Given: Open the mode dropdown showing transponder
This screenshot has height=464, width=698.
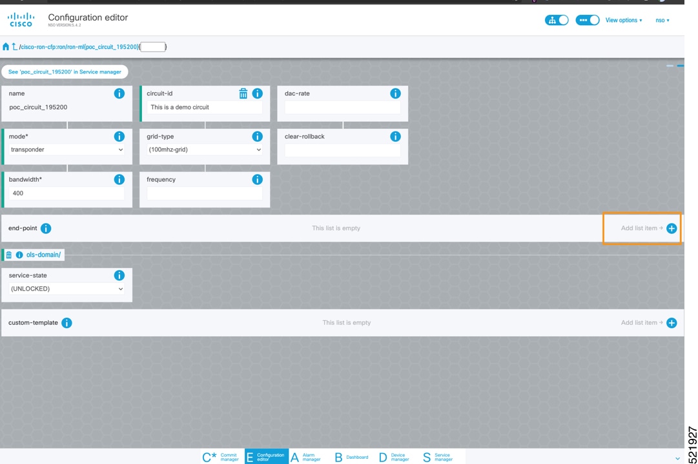Looking at the screenshot, I should tap(67, 150).
